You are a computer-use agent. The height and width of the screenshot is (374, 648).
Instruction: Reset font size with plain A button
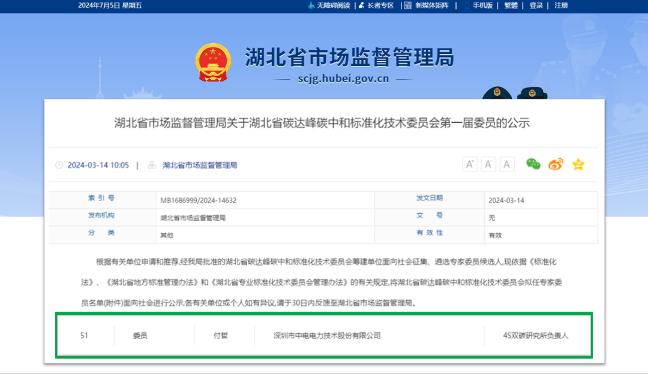(x=508, y=164)
